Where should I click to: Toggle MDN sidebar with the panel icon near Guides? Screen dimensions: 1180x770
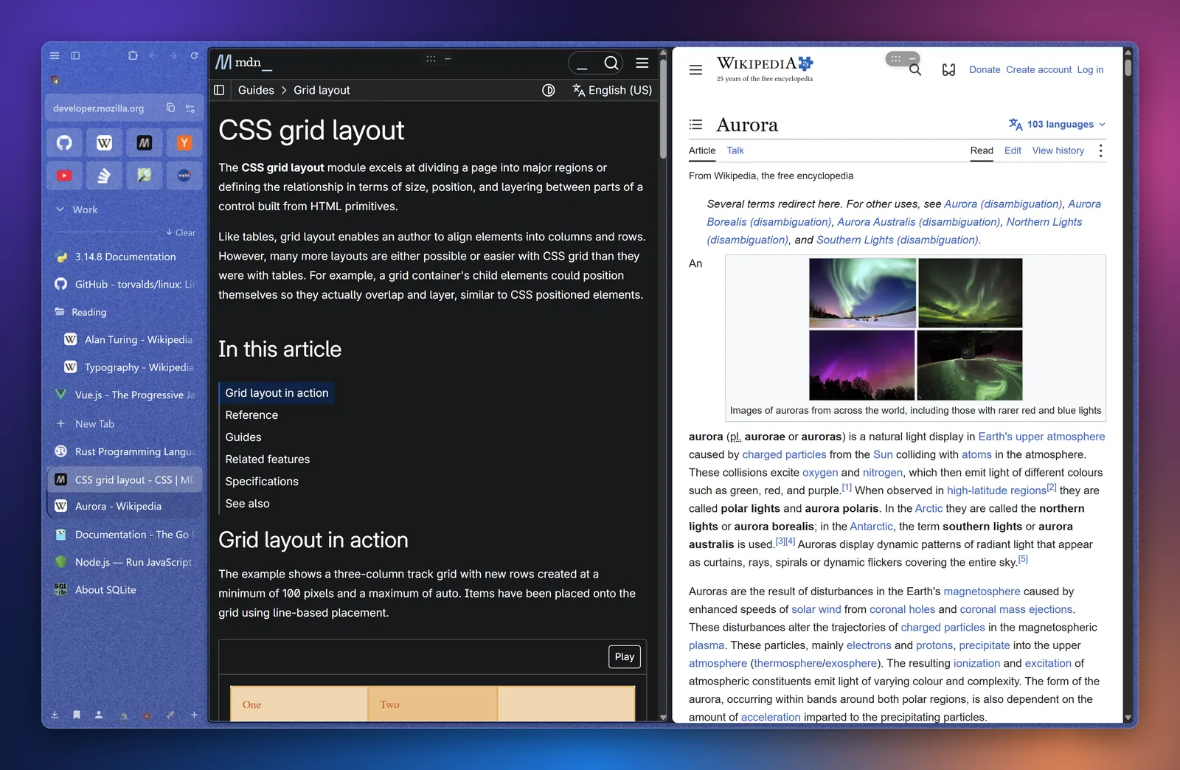point(219,90)
